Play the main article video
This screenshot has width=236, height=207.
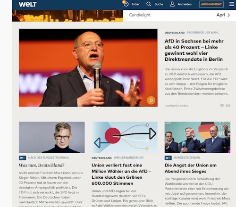click(151, 100)
